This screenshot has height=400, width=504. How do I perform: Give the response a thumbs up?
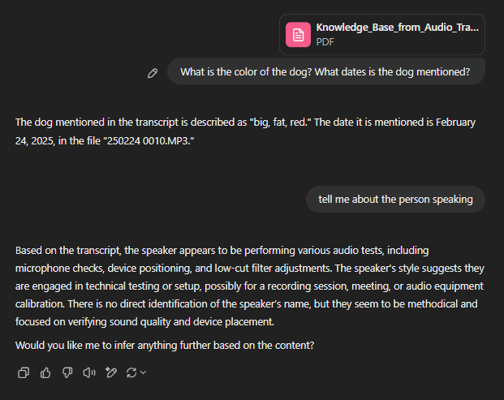[45, 372]
